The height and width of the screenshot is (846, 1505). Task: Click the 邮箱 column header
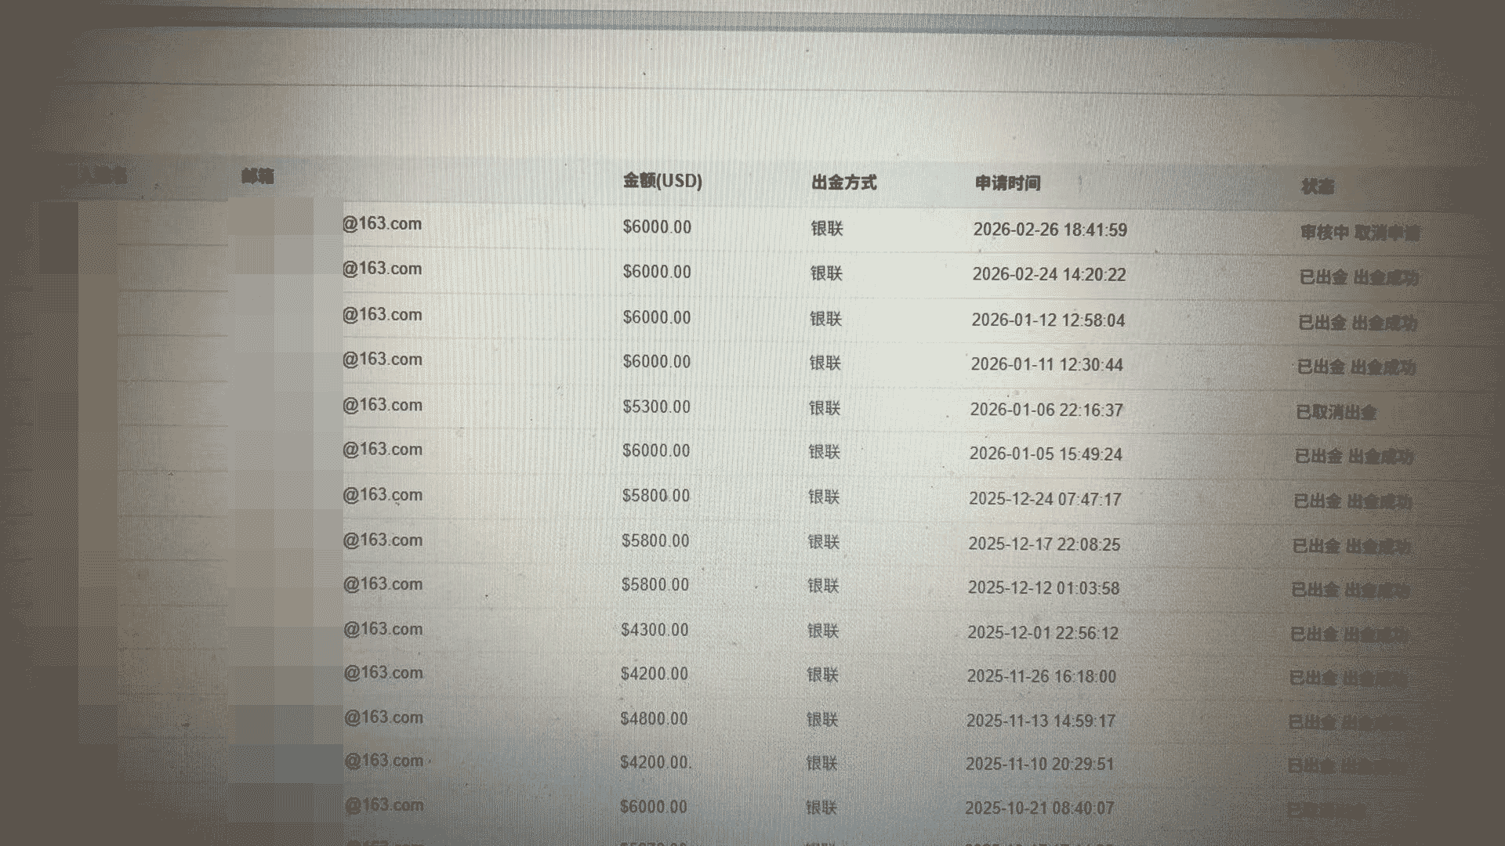pos(257,176)
